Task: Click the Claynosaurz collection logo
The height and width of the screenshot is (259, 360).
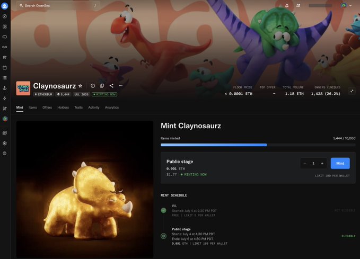Action: click(x=23, y=88)
